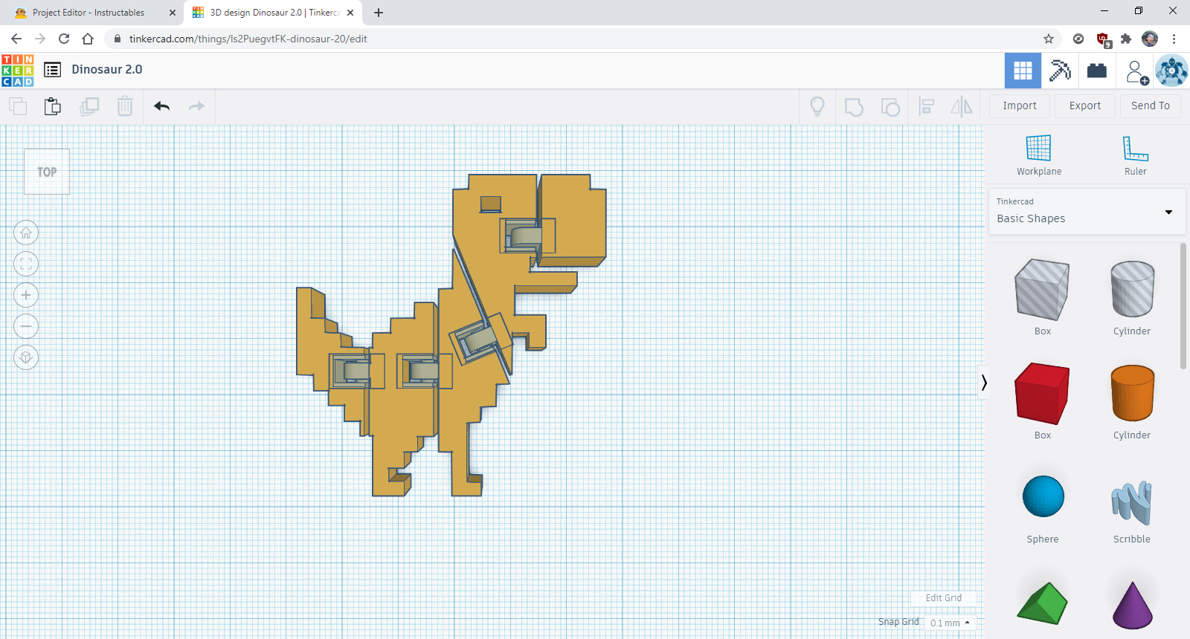
Task: Open the browser extensions puzzle icon
Action: tap(1126, 39)
